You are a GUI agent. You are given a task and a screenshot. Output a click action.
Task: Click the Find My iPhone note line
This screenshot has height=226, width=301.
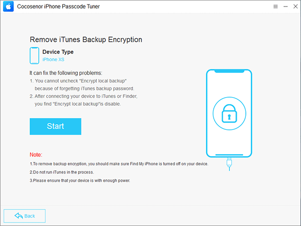119,164
